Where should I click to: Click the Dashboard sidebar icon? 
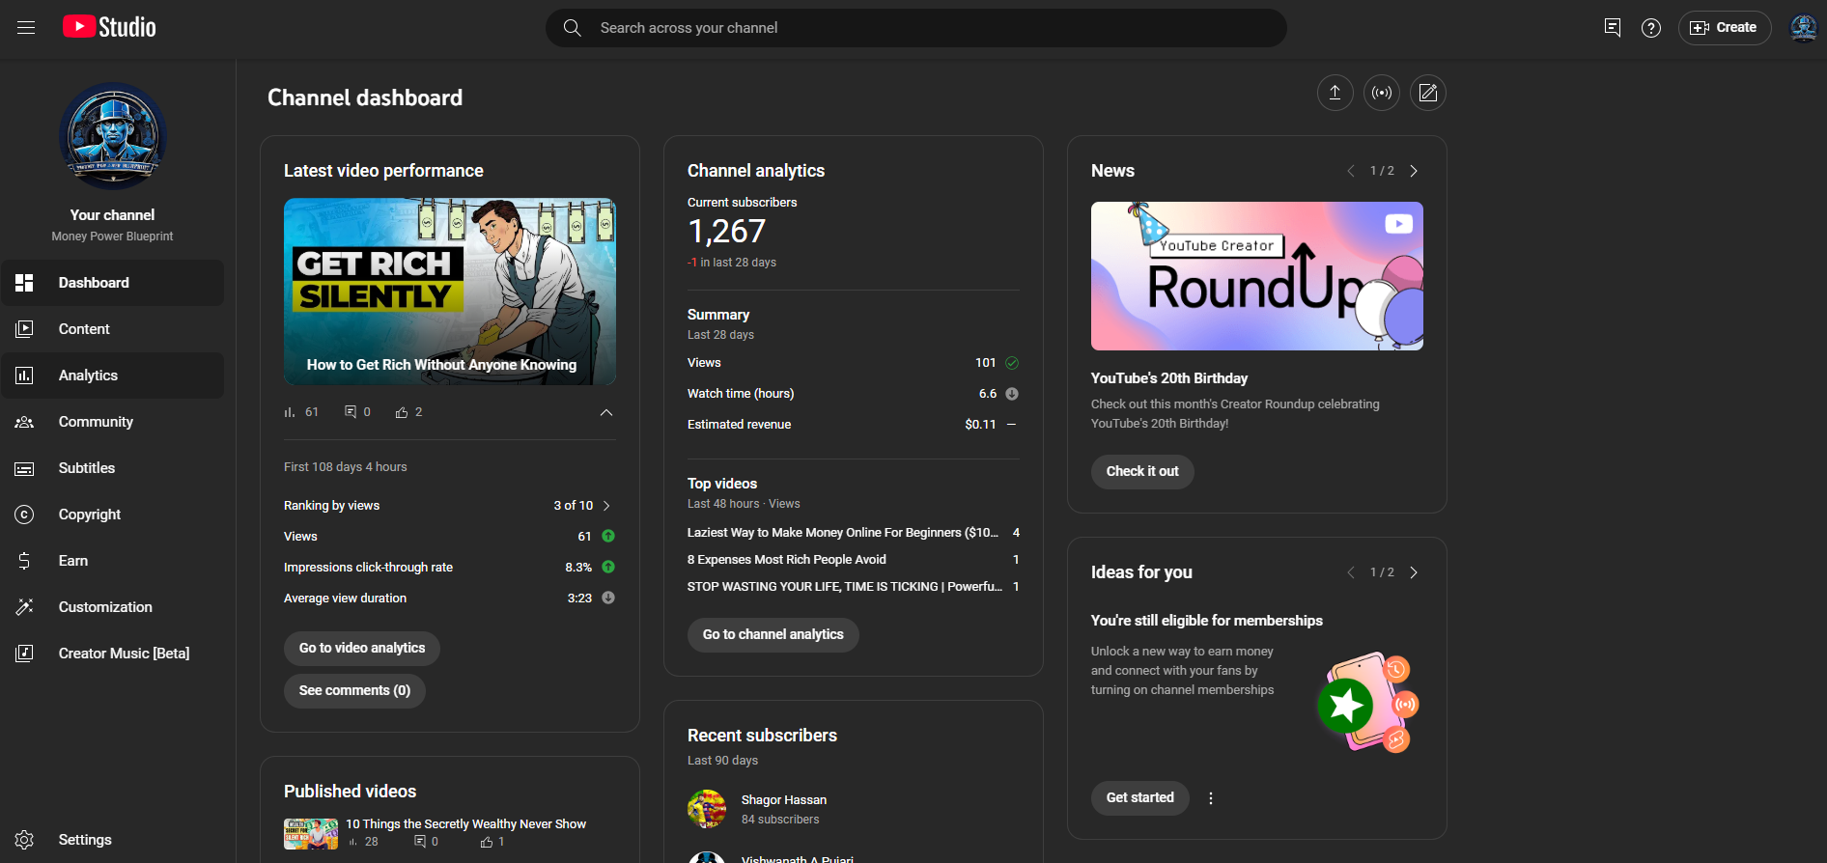(x=24, y=283)
